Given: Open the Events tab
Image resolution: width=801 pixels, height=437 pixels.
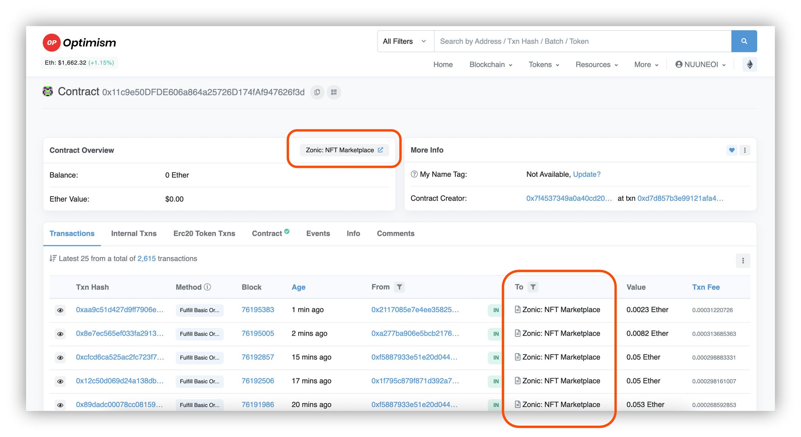Looking at the screenshot, I should [318, 234].
